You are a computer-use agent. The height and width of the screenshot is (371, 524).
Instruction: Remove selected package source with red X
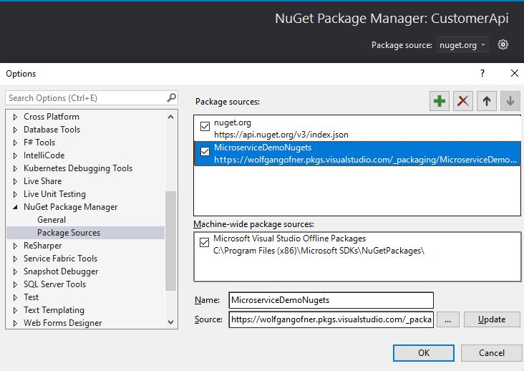tap(463, 101)
